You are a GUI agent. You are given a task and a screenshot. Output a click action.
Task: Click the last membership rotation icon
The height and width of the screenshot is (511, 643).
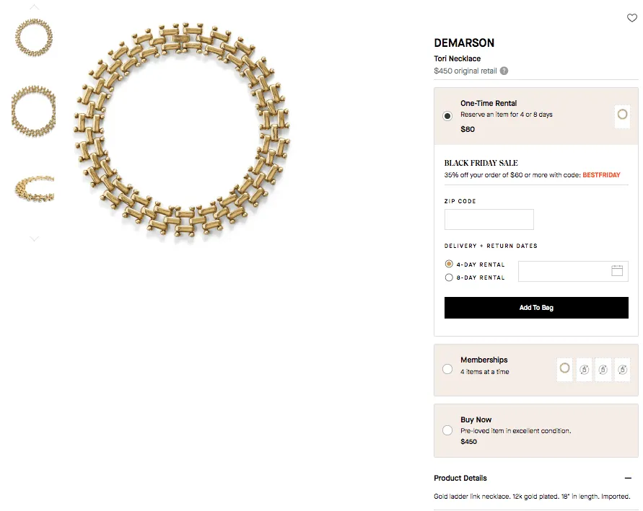[623, 369]
